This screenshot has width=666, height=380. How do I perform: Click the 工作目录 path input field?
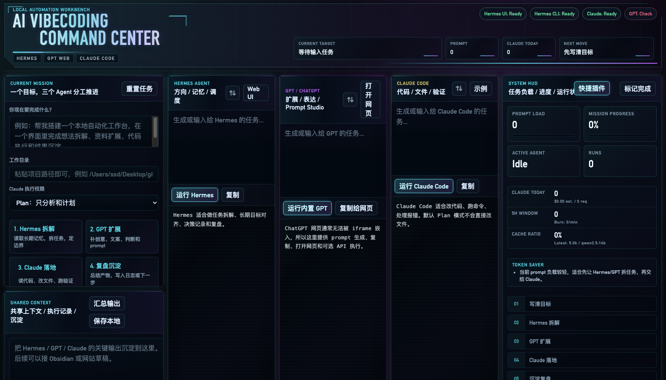(84, 174)
